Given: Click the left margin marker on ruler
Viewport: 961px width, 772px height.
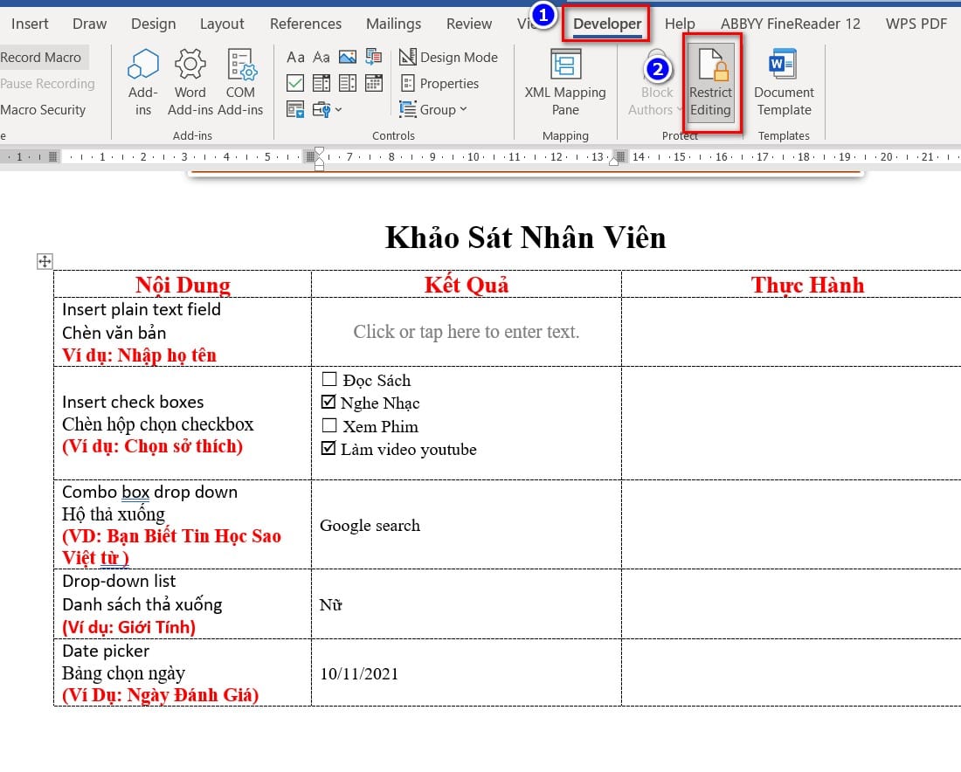Looking at the screenshot, I should point(53,157).
